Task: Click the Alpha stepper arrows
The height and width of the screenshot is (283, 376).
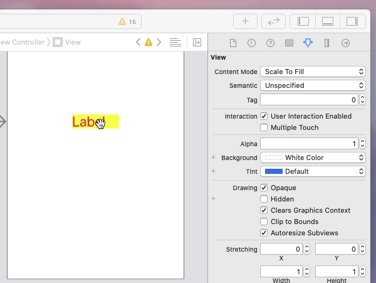Action: coord(362,144)
